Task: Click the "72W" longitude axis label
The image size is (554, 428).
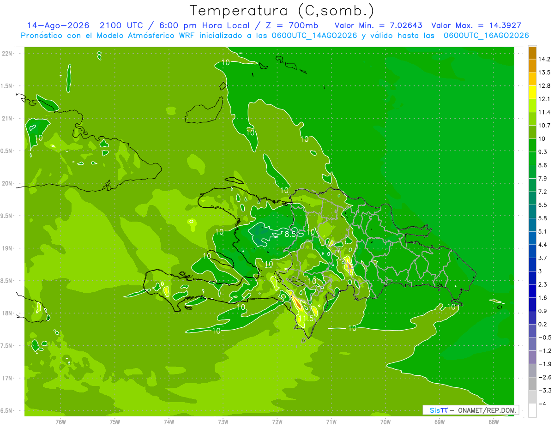Action: (x=277, y=422)
